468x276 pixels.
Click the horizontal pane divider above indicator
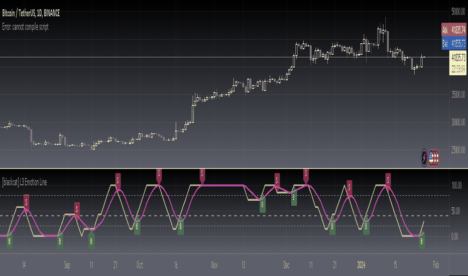click(x=224, y=169)
